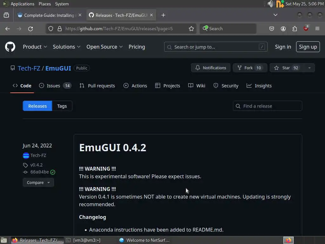Switch to the Issues tab
The height and width of the screenshot is (244, 325).
55,86
